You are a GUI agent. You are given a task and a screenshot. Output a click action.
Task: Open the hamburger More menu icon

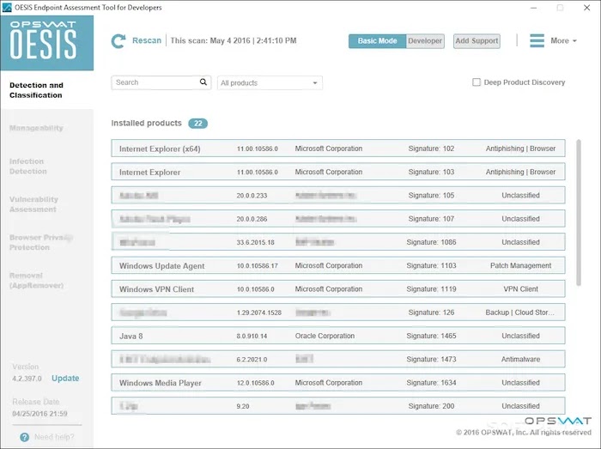tap(537, 40)
